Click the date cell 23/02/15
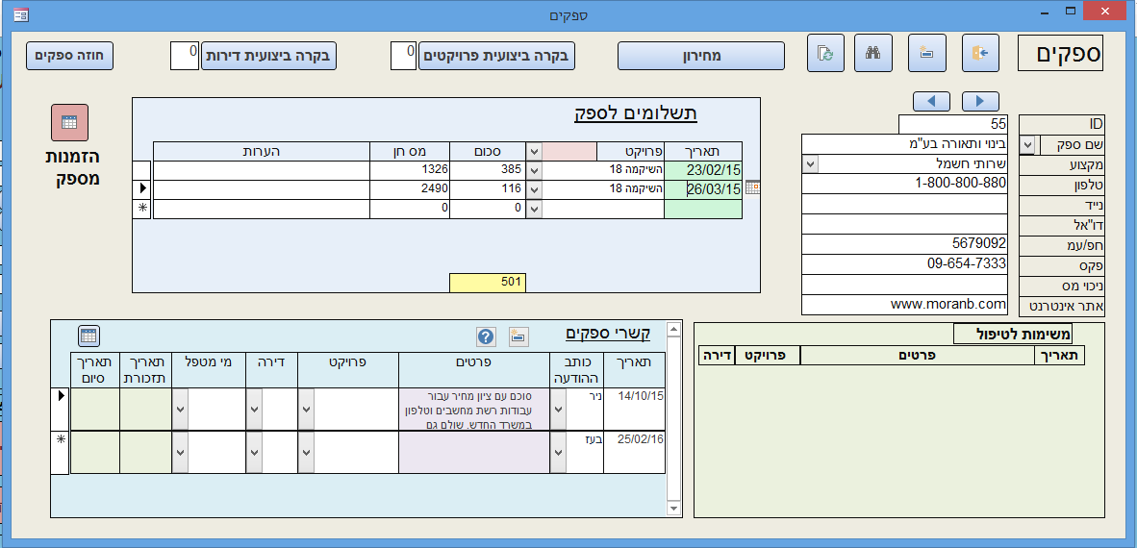 [703, 170]
